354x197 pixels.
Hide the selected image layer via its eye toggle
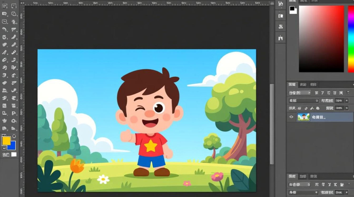click(291, 117)
